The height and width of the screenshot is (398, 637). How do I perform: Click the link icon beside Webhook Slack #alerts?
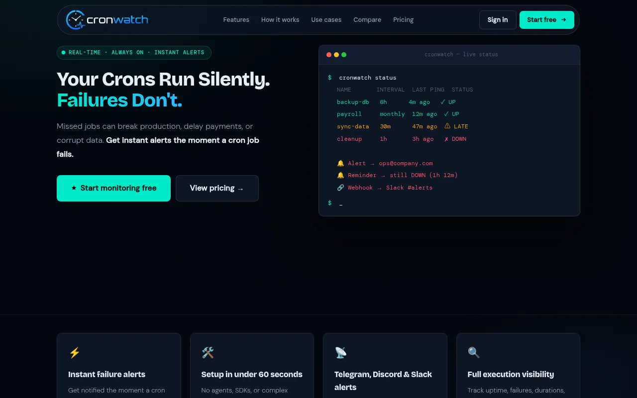coord(340,188)
